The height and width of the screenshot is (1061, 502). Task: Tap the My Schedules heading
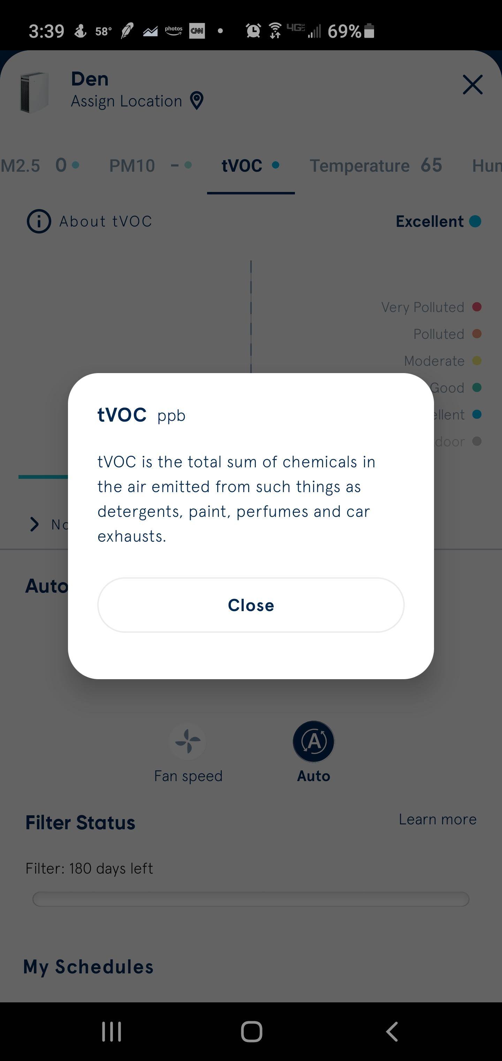(89, 967)
